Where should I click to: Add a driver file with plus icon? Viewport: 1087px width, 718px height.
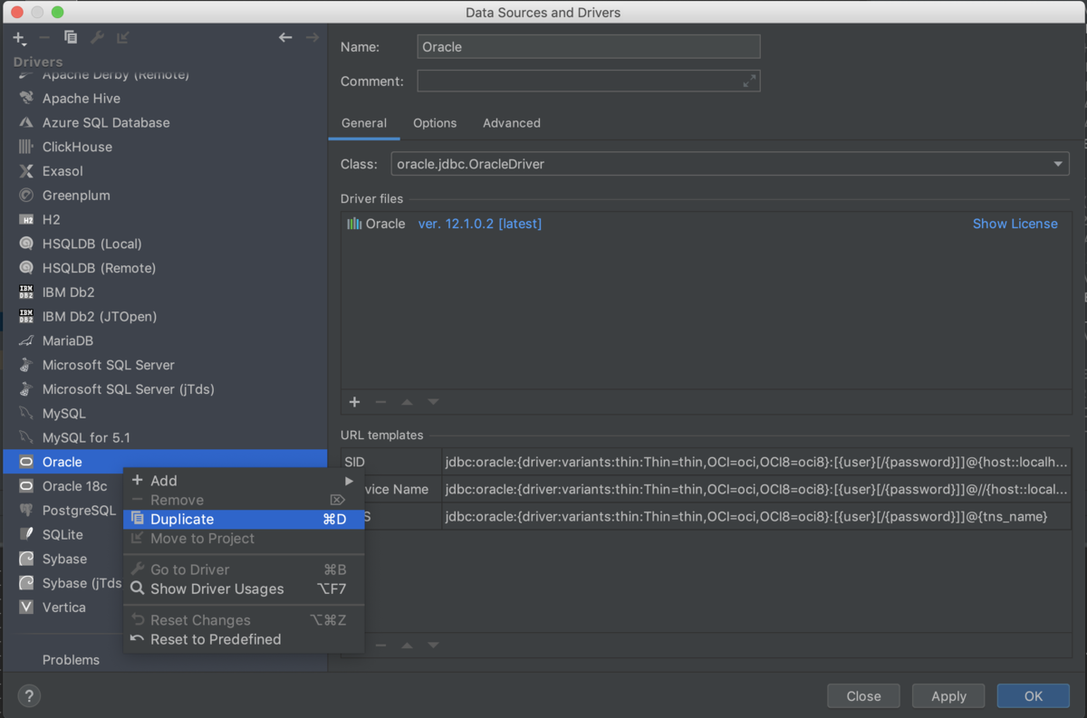pos(354,402)
